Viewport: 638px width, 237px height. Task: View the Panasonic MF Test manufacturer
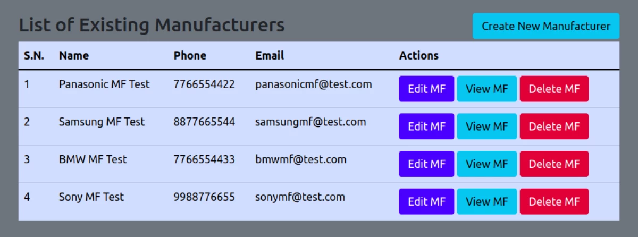[487, 89]
